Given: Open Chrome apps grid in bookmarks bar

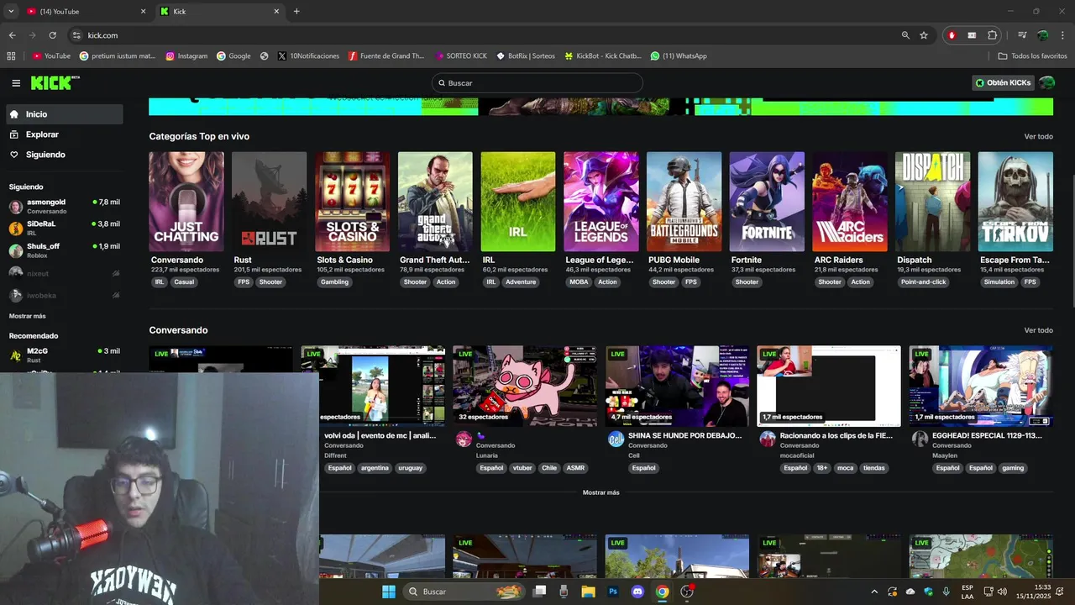Looking at the screenshot, I should [x=11, y=56].
